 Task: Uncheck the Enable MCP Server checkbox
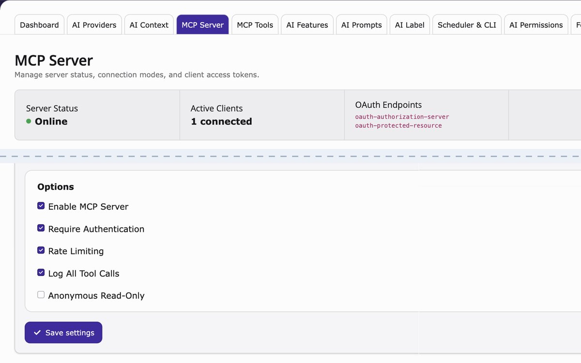(41, 206)
